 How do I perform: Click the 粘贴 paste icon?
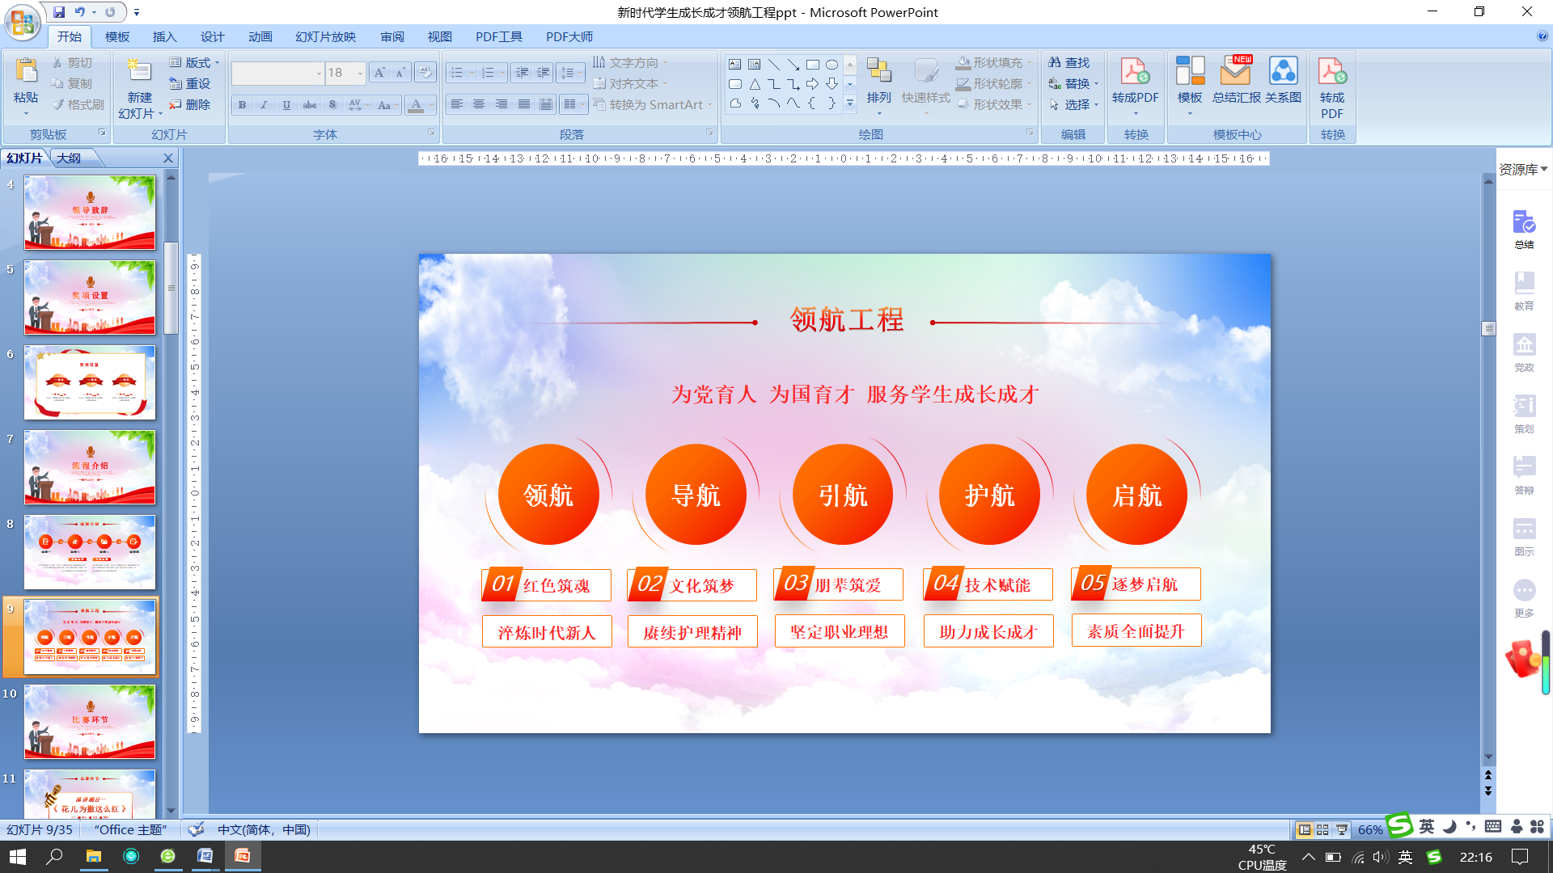click(26, 73)
